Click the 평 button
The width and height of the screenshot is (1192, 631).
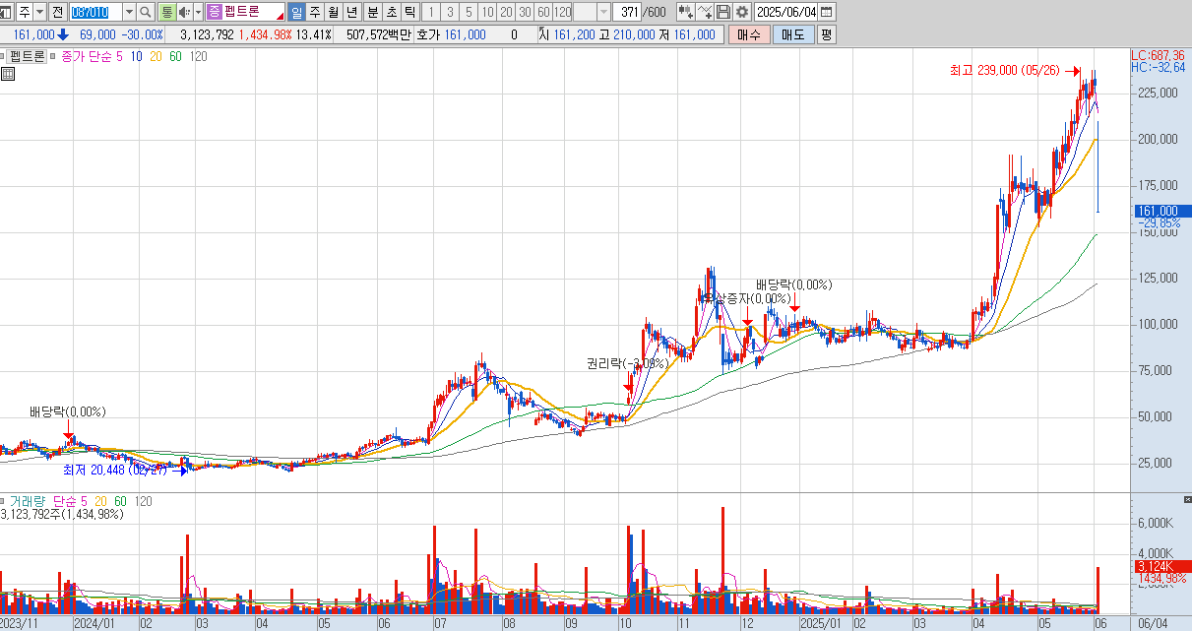point(826,34)
